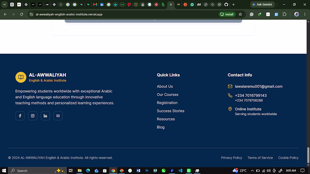Bookmark this page with the star icon
This screenshot has height=174, width=310.
point(240,14)
